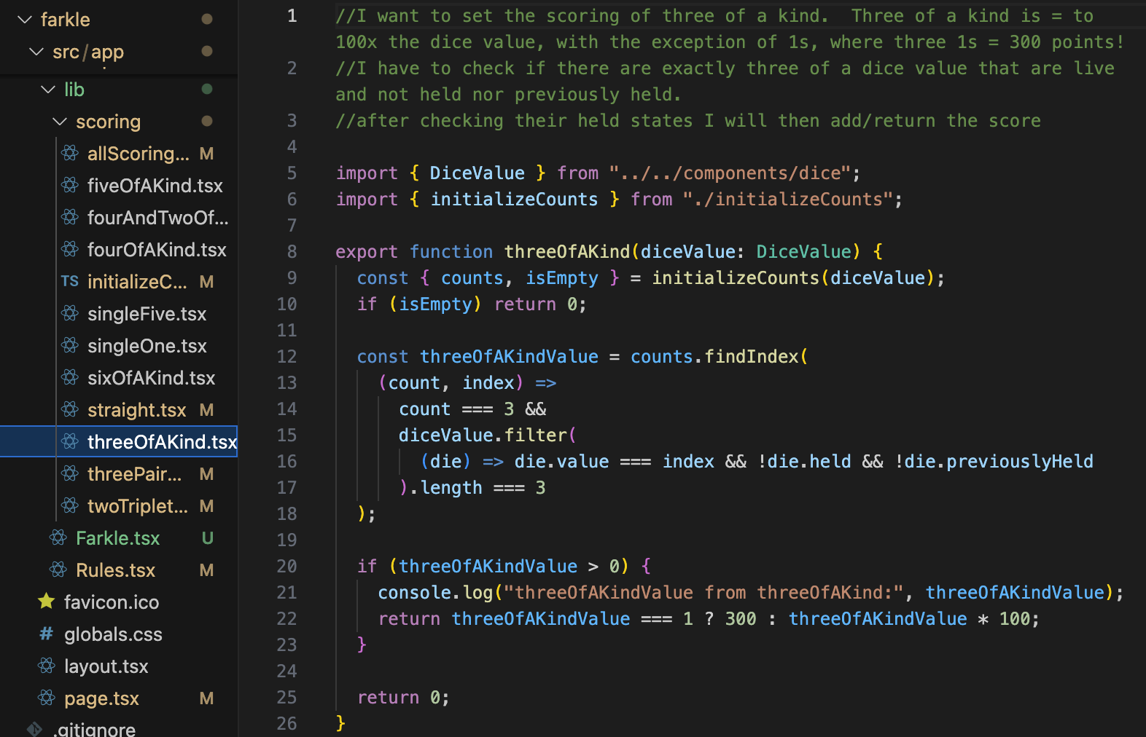The image size is (1146, 737).
Task: Open sixOfAKind.tsx file
Action: point(151,378)
